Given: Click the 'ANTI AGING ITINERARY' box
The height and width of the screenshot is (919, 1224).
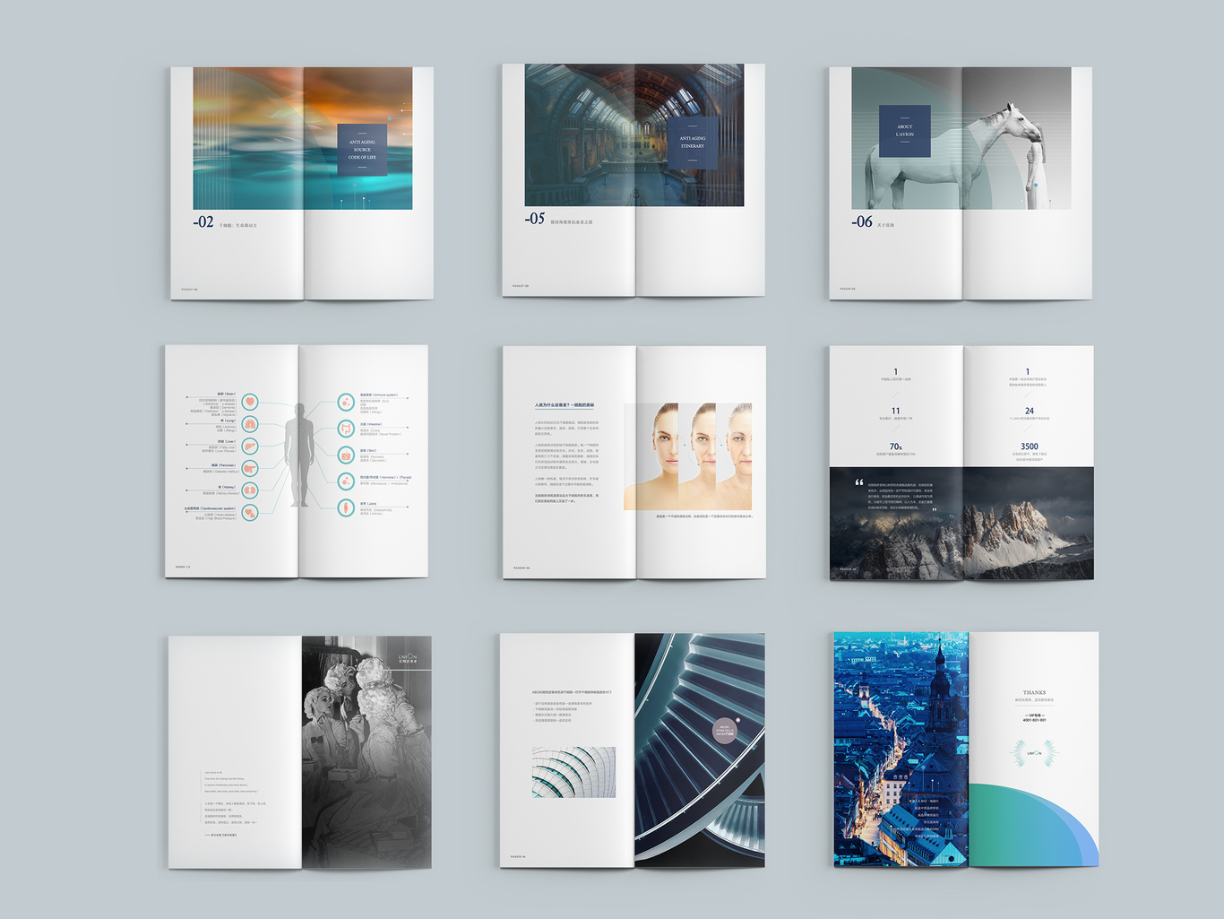Looking at the screenshot, I should point(693,143).
